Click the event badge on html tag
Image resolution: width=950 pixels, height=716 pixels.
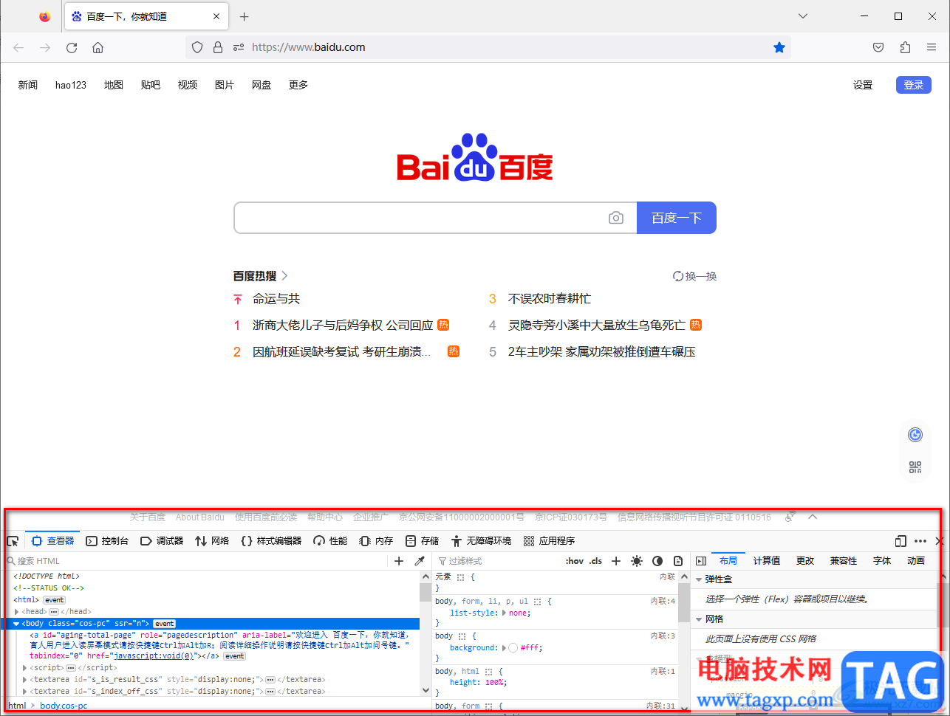(55, 600)
